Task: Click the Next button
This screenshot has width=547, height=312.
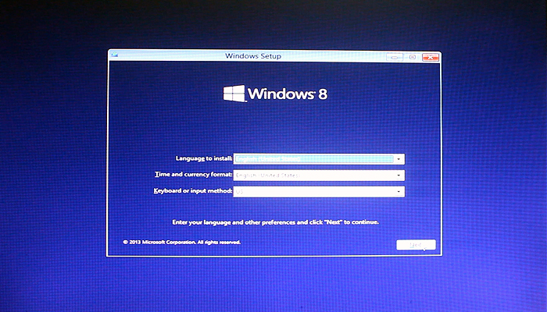Action: coord(416,245)
